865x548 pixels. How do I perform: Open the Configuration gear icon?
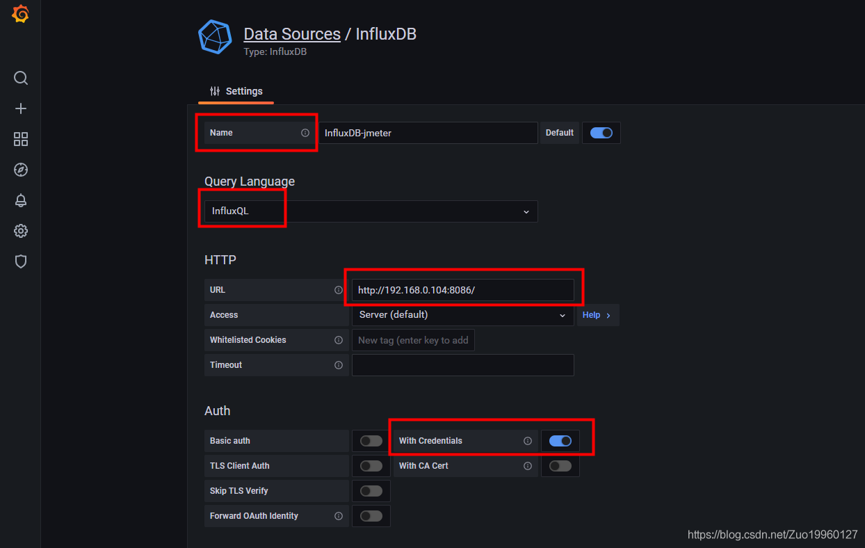[x=21, y=231]
